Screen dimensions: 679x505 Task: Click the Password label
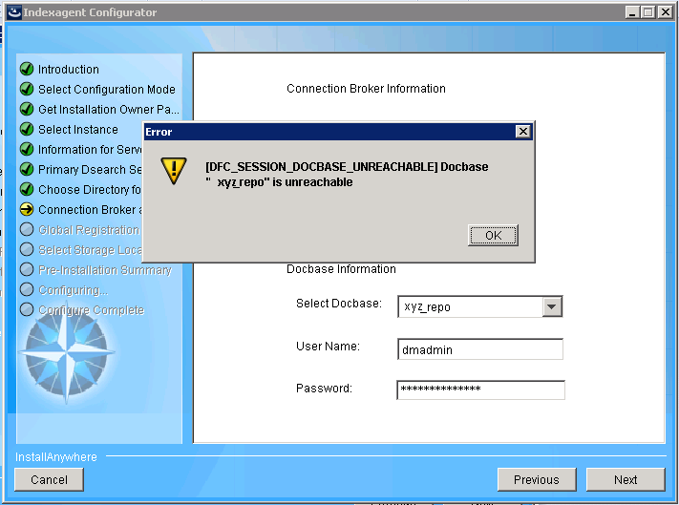[x=324, y=389]
